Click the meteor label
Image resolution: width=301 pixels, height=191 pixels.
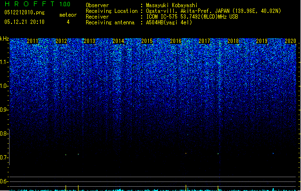(x=68, y=15)
